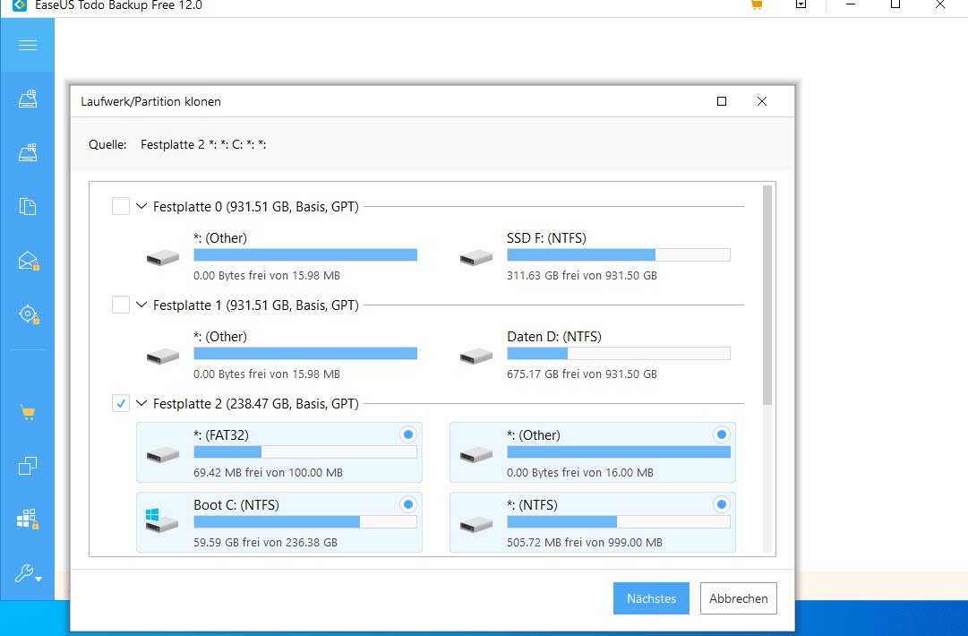968x636 pixels.
Task: Collapse the Festplatte 1 chevron
Action: tap(141, 305)
